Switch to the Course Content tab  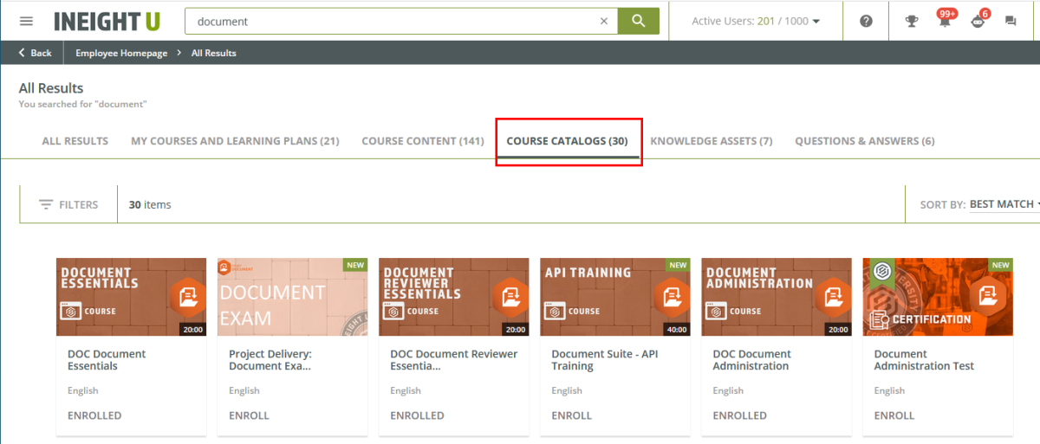[x=422, y=141]
